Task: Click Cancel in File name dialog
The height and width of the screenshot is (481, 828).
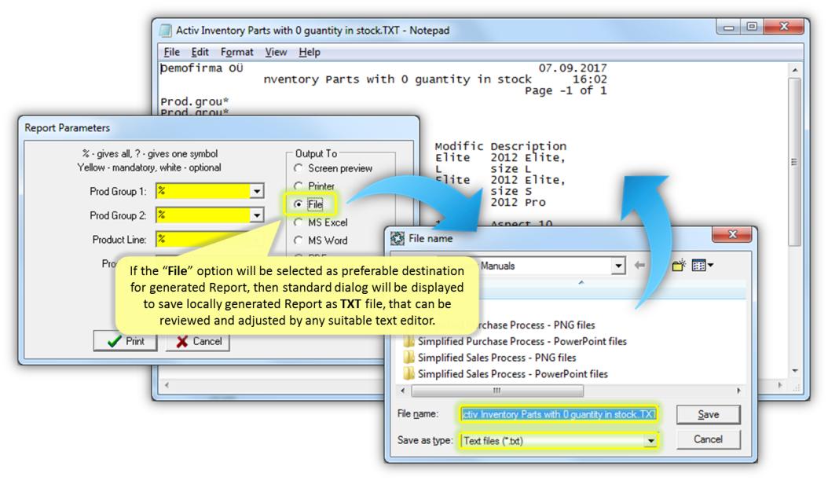Action: pos(708,439)
